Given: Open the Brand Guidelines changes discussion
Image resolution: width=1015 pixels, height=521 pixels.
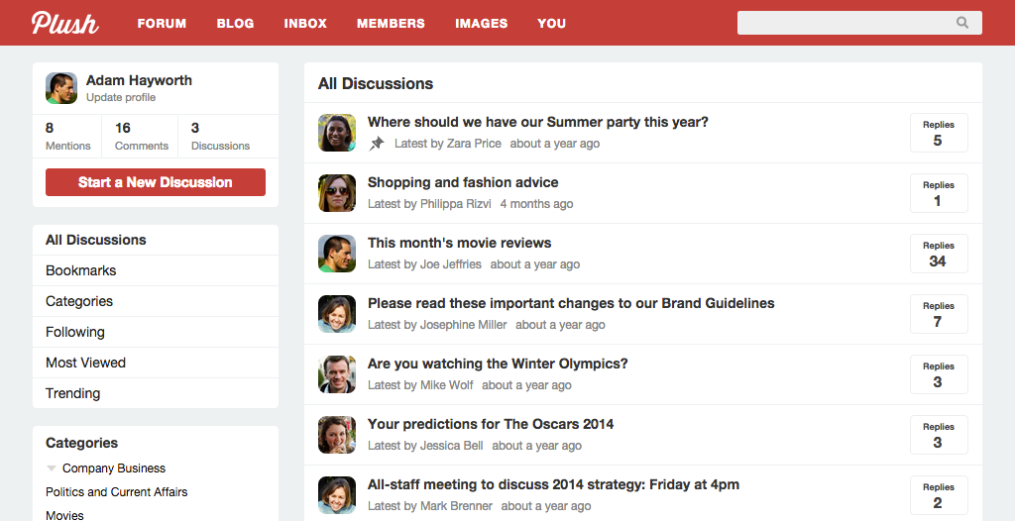Looking at the screenshot, I should click(571, 303).
